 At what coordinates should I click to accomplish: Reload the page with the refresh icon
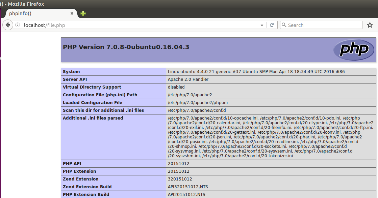pos(272,25)
